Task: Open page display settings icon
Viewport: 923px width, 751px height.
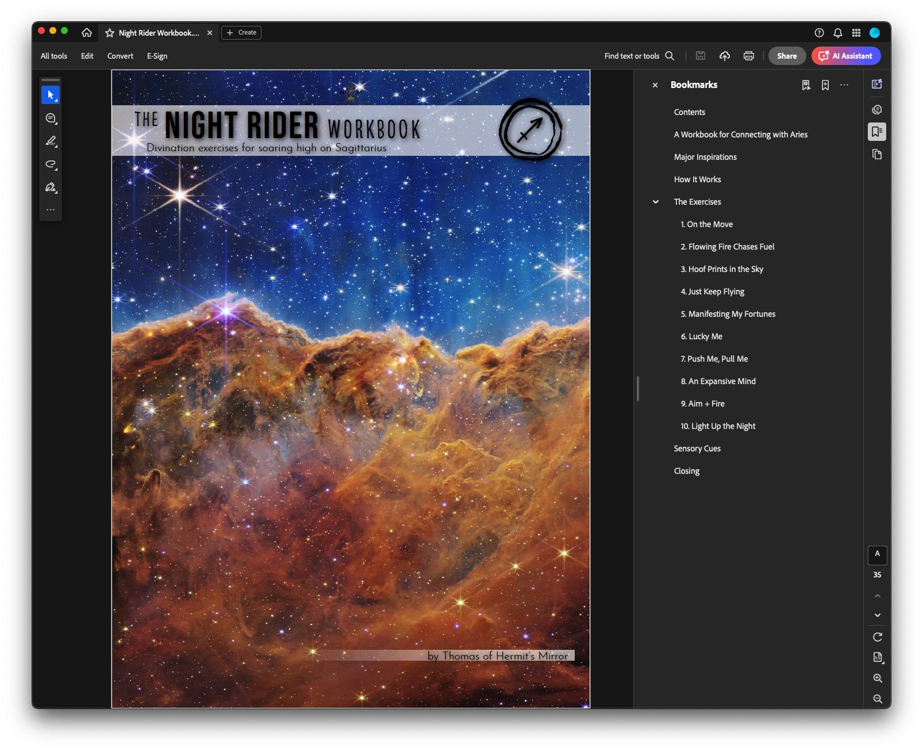Action: (878, 657)
